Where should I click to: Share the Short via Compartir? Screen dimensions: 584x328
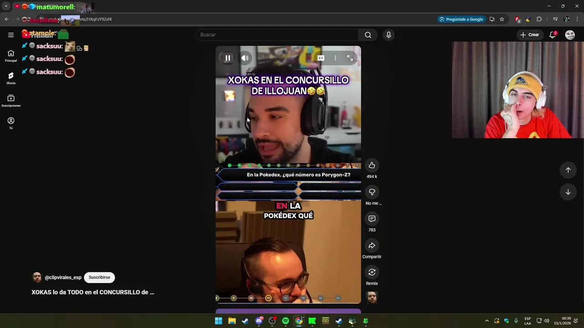click(x=372, y=246)
